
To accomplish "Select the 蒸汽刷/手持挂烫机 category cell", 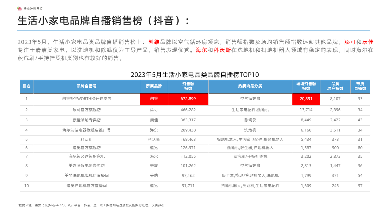I will [x=250, y=157].
